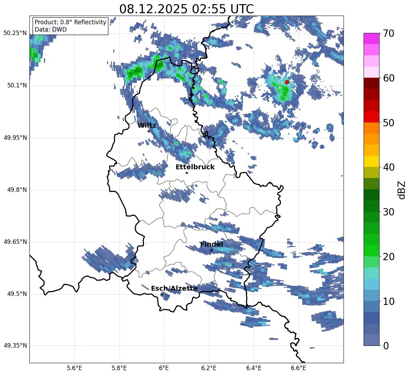Click the Esch/Alzette city label
Image resolution: width=410 pixels, height=375 pixels.
174,288
